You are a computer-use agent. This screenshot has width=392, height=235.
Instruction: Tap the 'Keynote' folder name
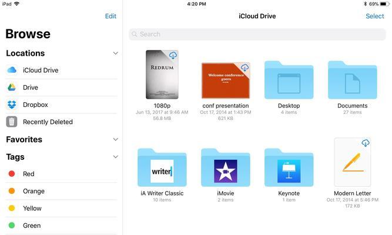pyautogui.click(x=289, y=193)
